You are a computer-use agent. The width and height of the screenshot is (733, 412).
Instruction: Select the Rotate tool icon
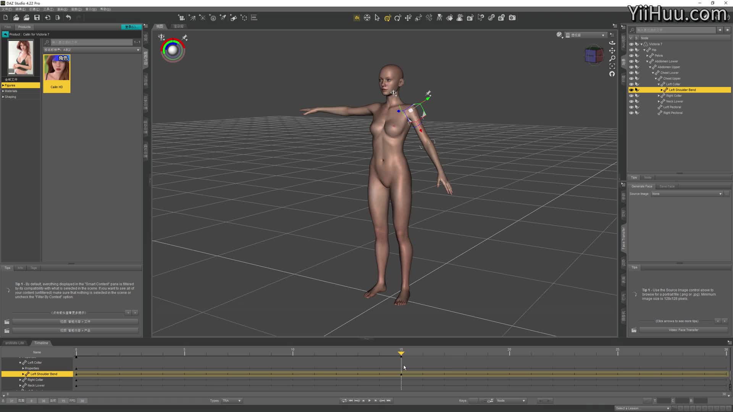pyautogui.click(x=398, y=18)
